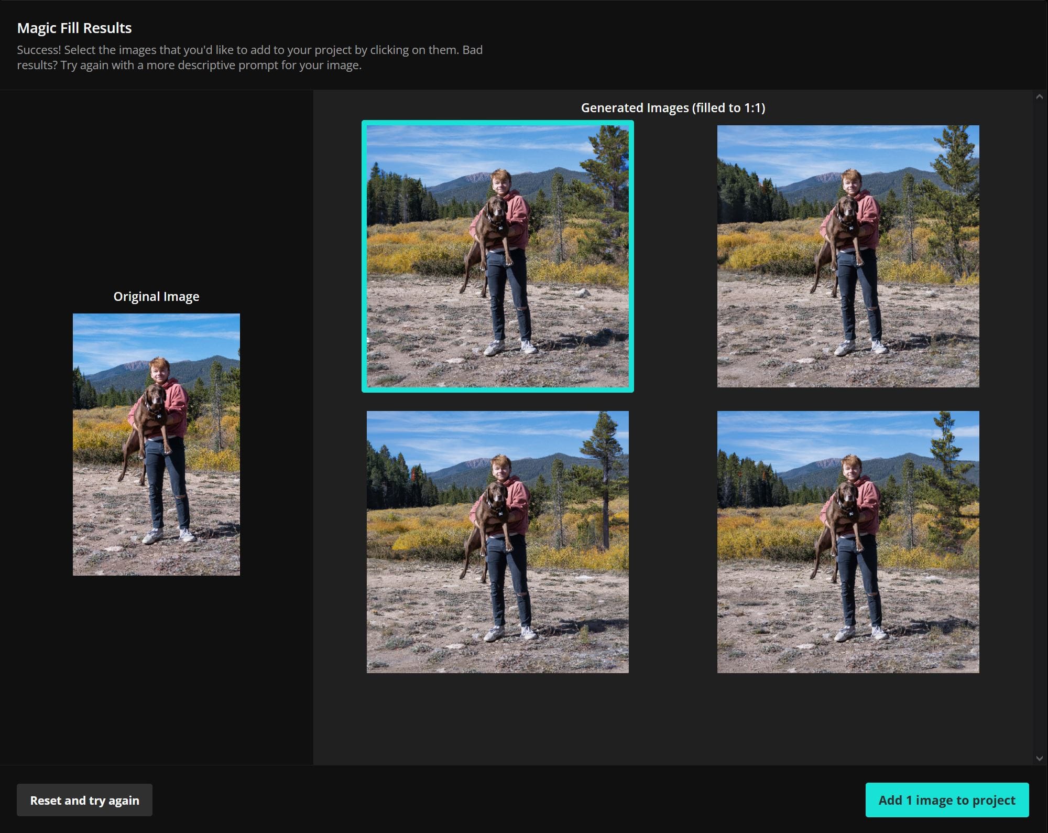This screenshot has height=833, width=1048.
Task: Click the scroll up arrow
Action: click(x=1040, y=97)
